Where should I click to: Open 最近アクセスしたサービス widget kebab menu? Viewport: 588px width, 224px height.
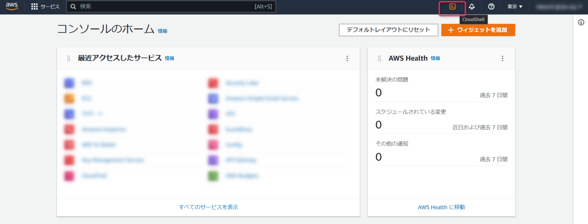[347, 59]
